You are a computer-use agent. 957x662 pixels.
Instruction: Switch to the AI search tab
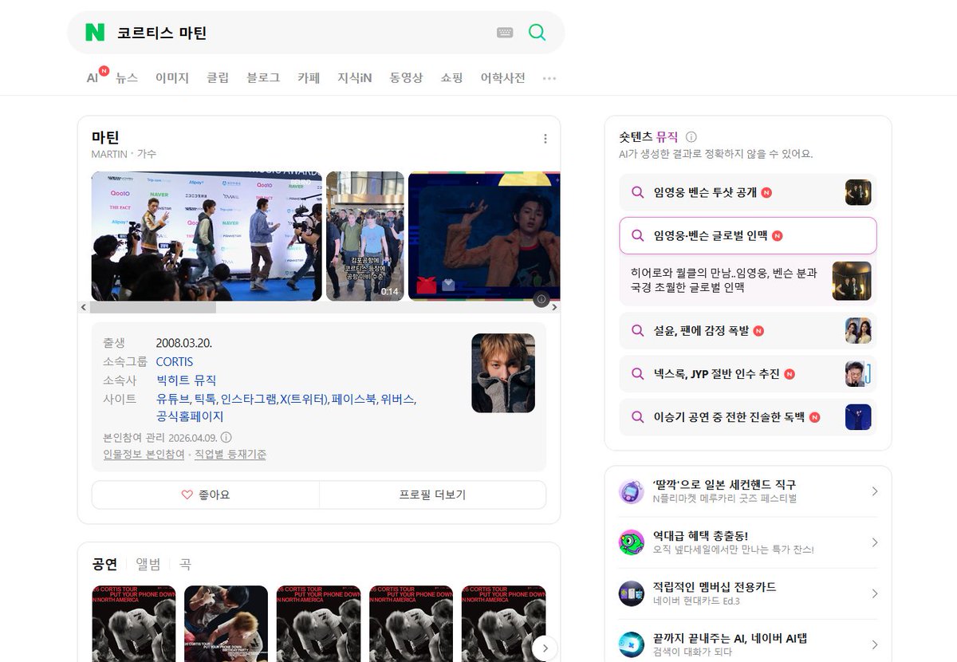[94, 77]
